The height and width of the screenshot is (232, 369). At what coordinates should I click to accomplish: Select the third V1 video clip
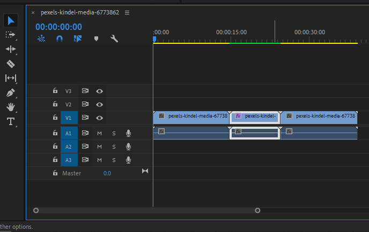319,118
